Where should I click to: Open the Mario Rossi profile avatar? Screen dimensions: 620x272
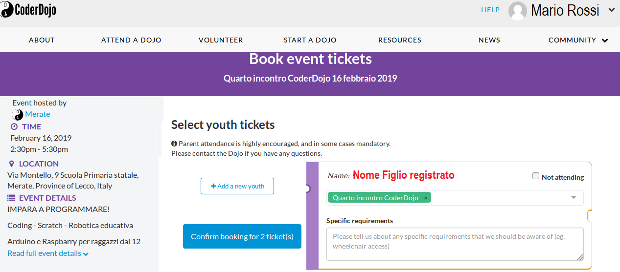(x=518, y=11)
